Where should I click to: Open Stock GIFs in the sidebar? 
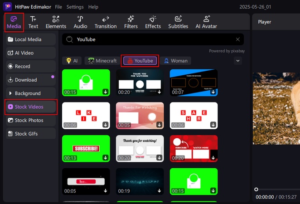click(31, 134)
